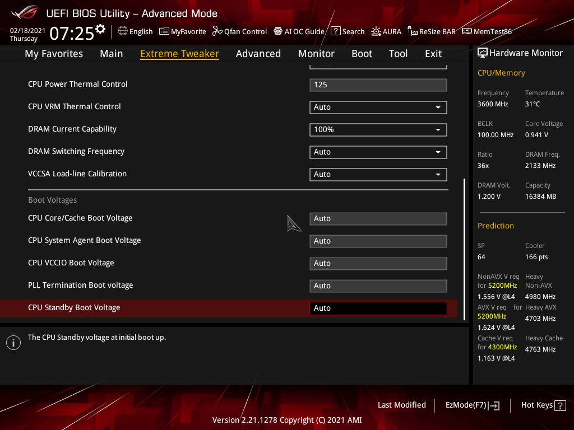This screenshot has width=574, height=430.
Task: Click the info icon in help panel
Action: coord(13,343)
